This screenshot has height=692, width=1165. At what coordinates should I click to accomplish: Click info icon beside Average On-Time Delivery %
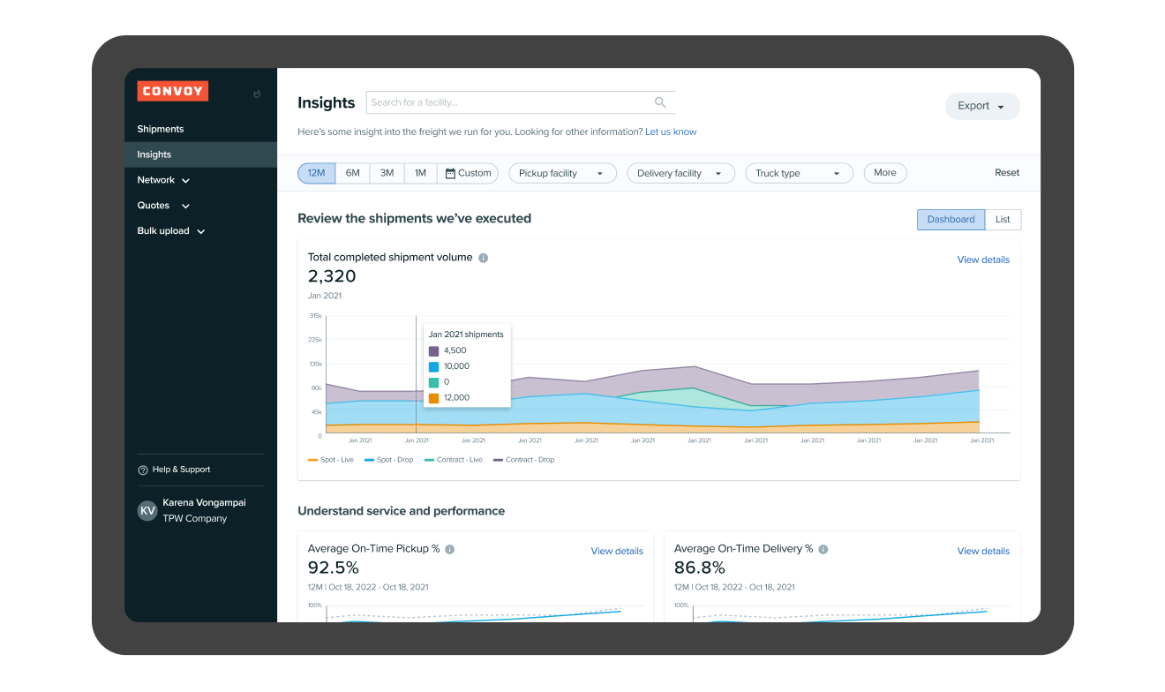823,548
